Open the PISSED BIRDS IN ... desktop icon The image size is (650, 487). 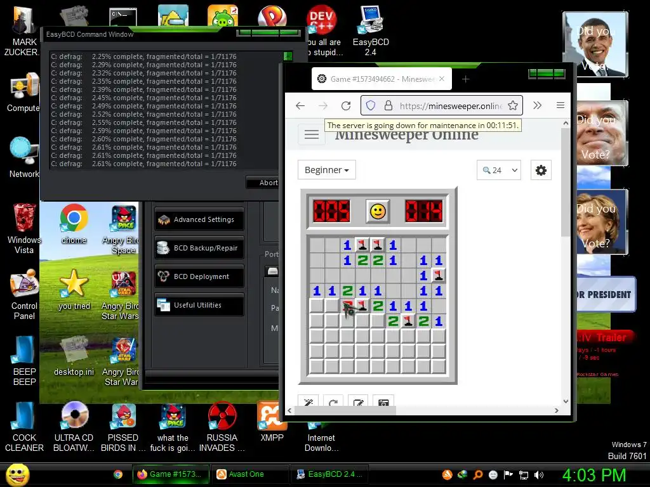(x=123, y=427)
